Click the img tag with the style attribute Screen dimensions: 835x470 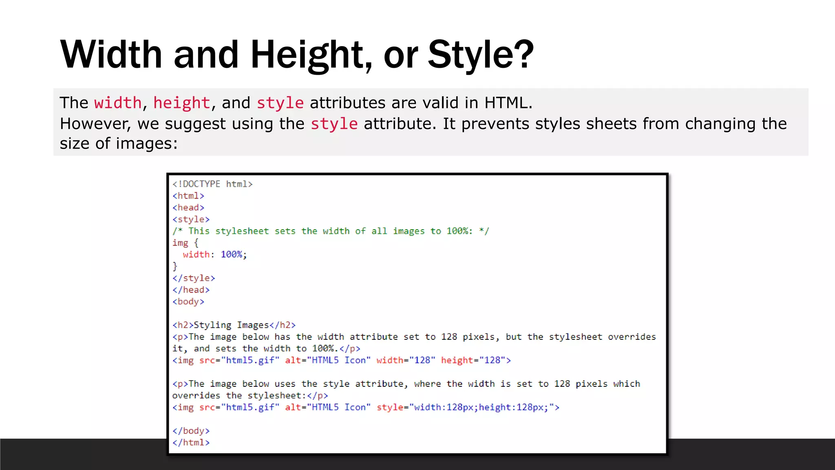coord(365,407)
